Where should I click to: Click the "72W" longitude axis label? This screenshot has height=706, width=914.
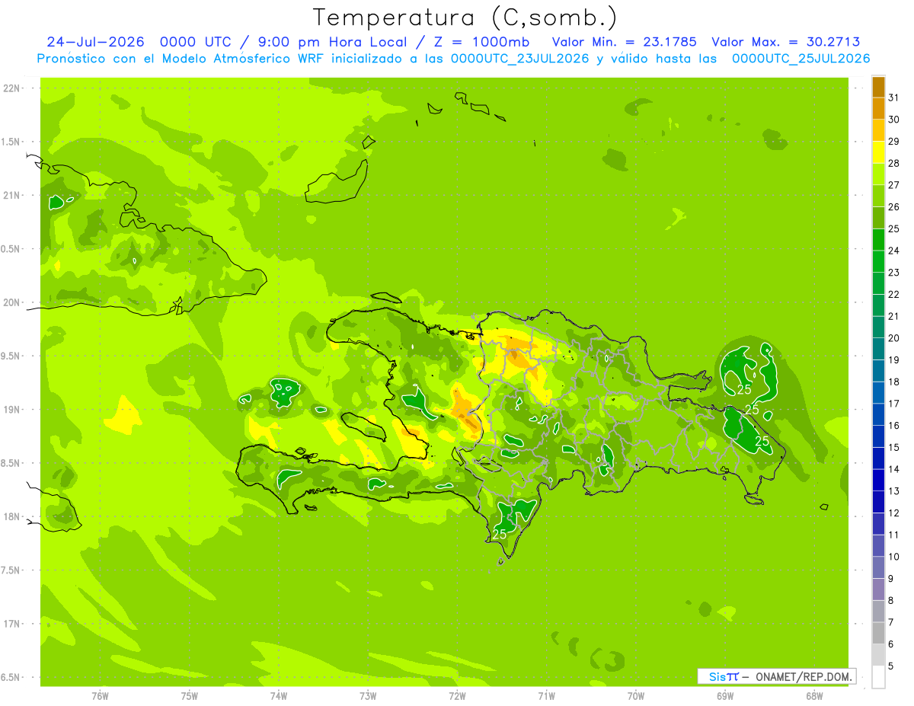coord(457,695)
